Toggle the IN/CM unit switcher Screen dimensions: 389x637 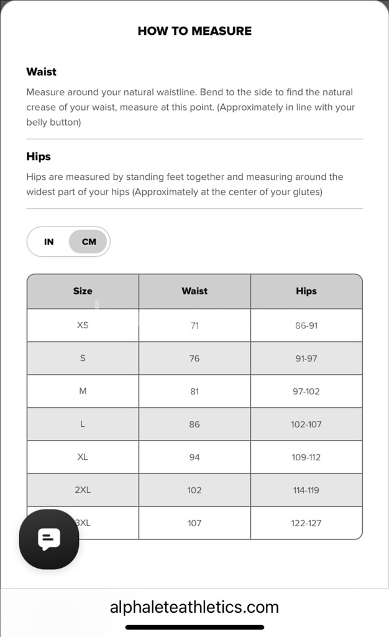click(x=68, y=241)
